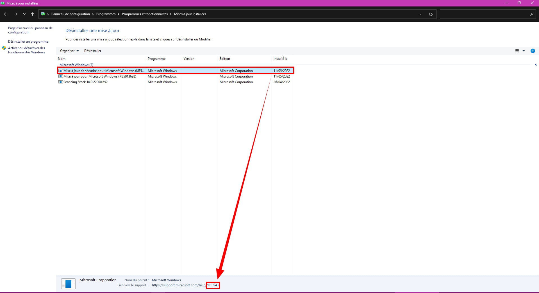Open Page d'accueil du panneau de configuration

click(x=30, y=30)
